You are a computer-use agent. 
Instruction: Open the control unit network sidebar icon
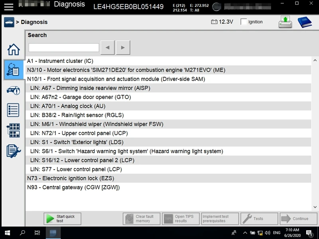coord(13,130)
